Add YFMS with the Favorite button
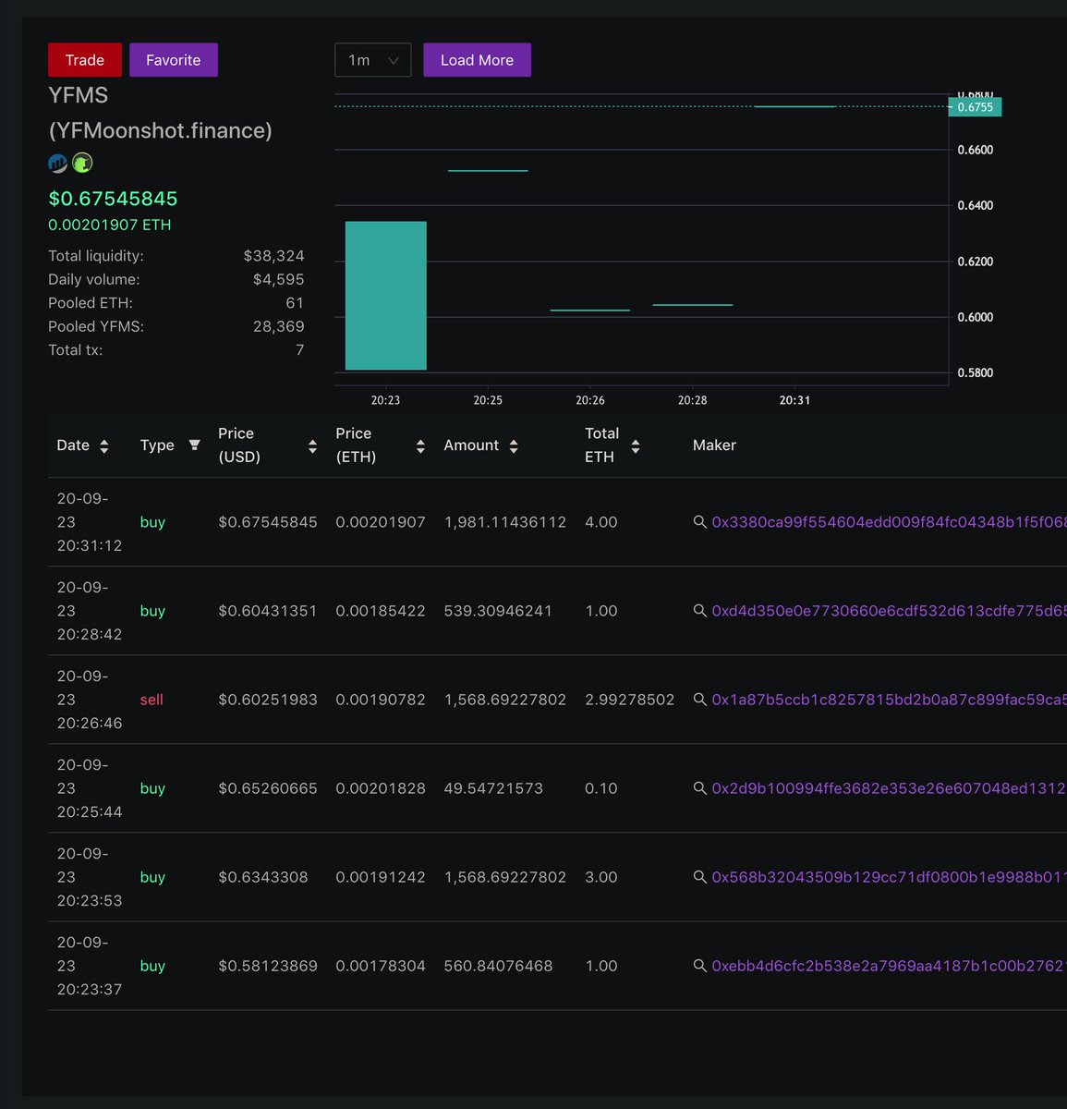 point(173,60)
